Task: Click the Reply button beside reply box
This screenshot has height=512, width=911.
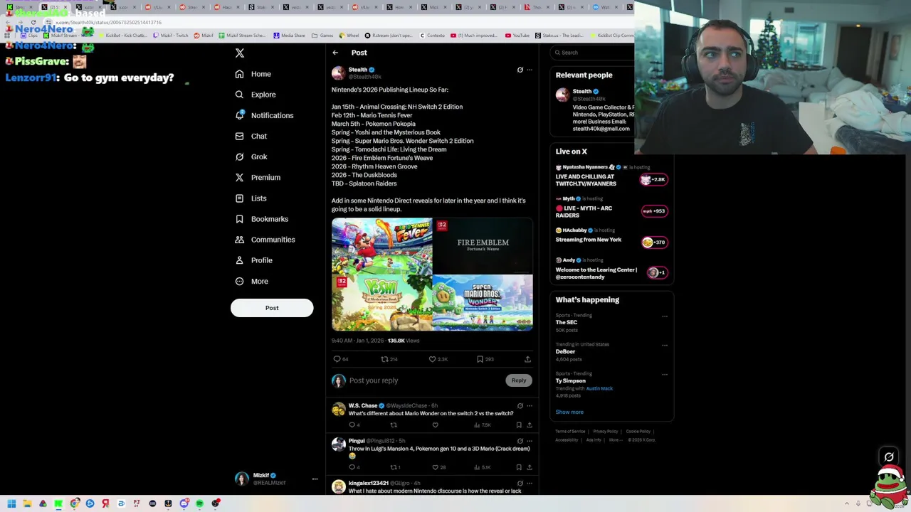Action: point(519,380)
